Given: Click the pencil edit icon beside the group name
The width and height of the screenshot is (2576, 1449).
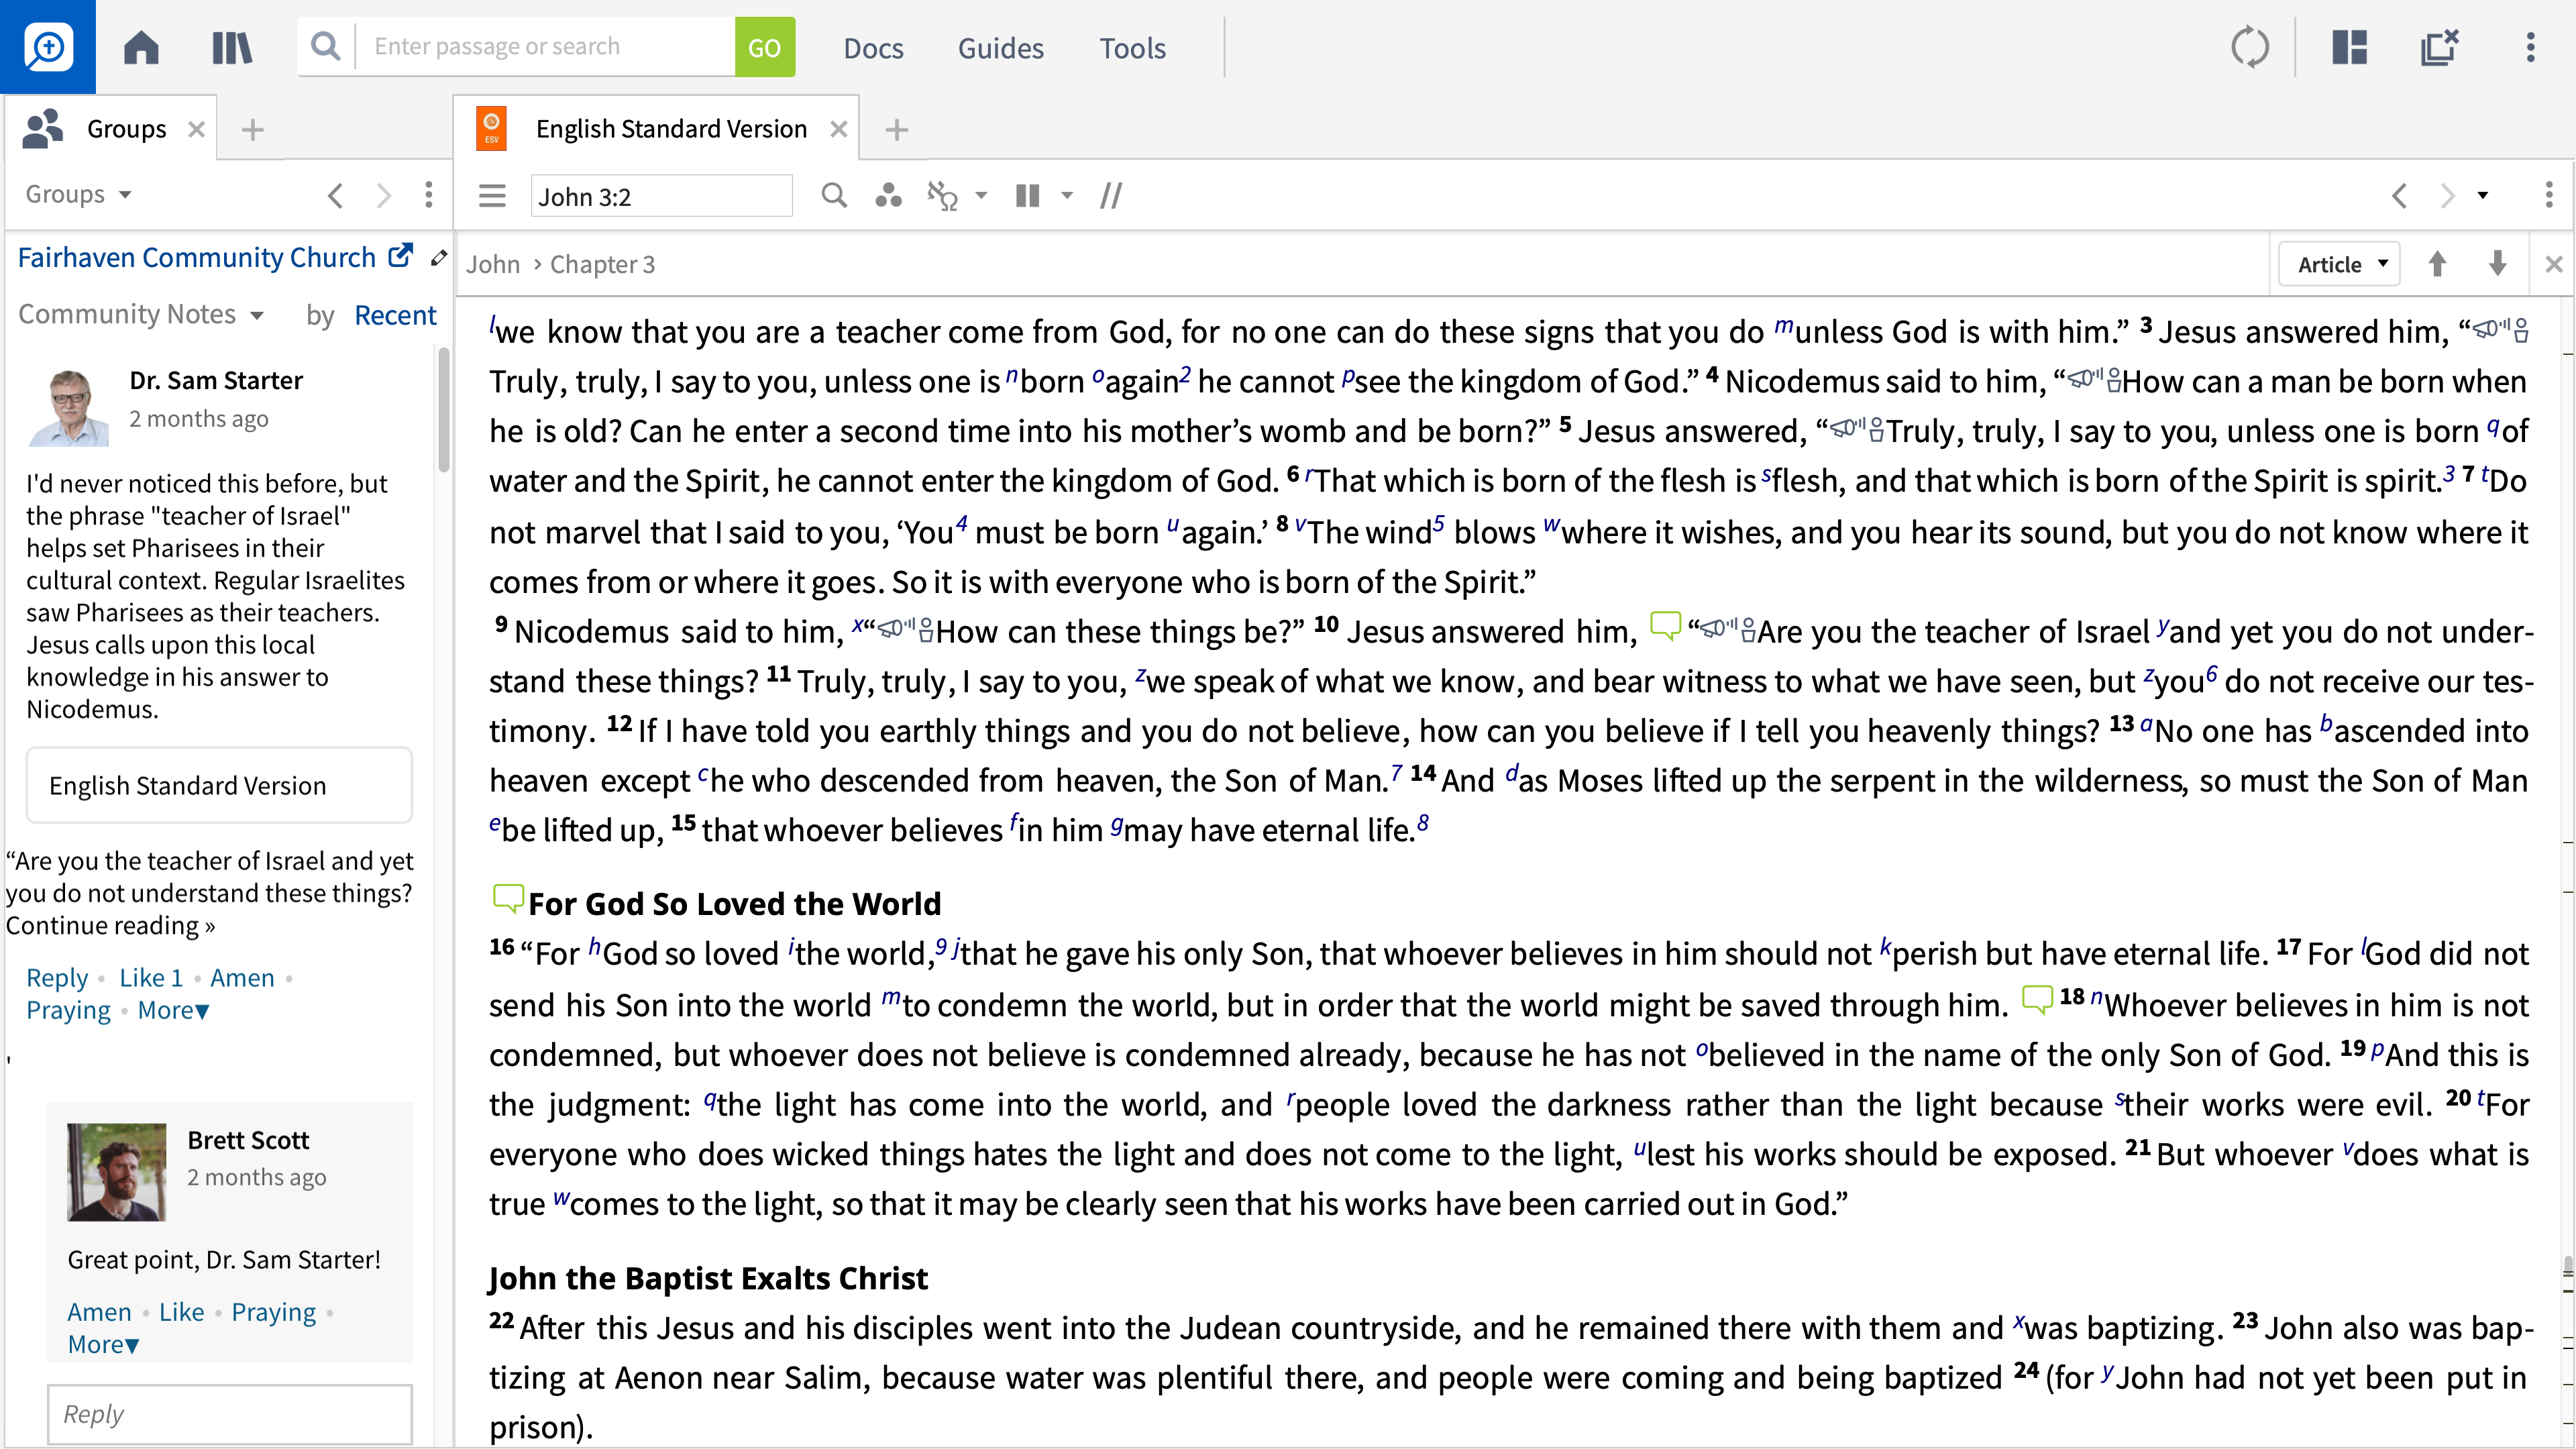Looking at the screenshot, I should tap(438, 258).
